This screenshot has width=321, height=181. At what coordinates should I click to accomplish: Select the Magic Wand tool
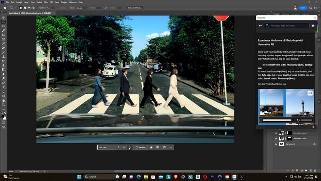(x=3, y=31)
